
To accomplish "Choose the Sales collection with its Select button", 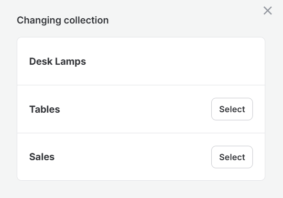I will pos(232,157).
